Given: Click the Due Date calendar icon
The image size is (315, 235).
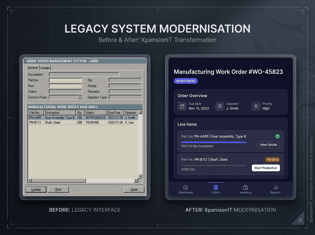Looking at the screenshot, I should coord(182,106).
